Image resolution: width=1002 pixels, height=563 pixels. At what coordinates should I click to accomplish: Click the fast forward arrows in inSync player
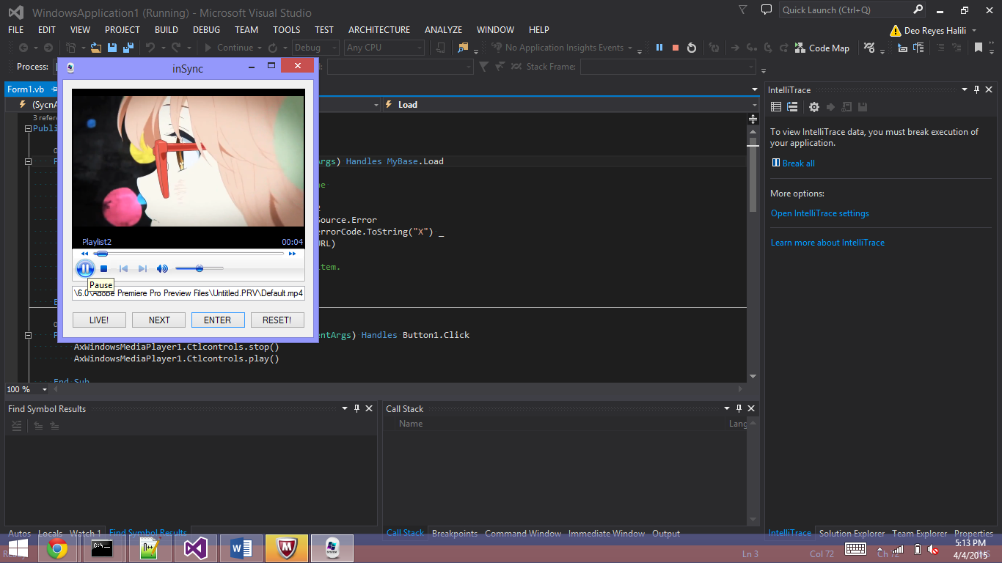[x=292, y=254]
